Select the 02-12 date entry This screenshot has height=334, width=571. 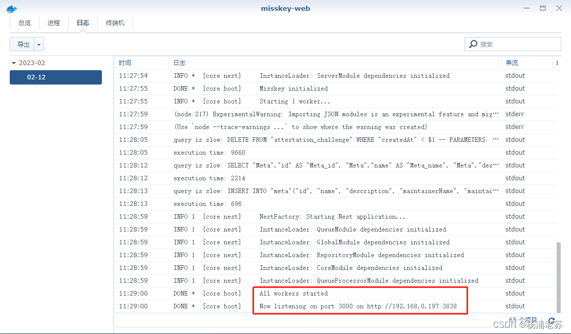pyautogui.click(x=56, y=77)
